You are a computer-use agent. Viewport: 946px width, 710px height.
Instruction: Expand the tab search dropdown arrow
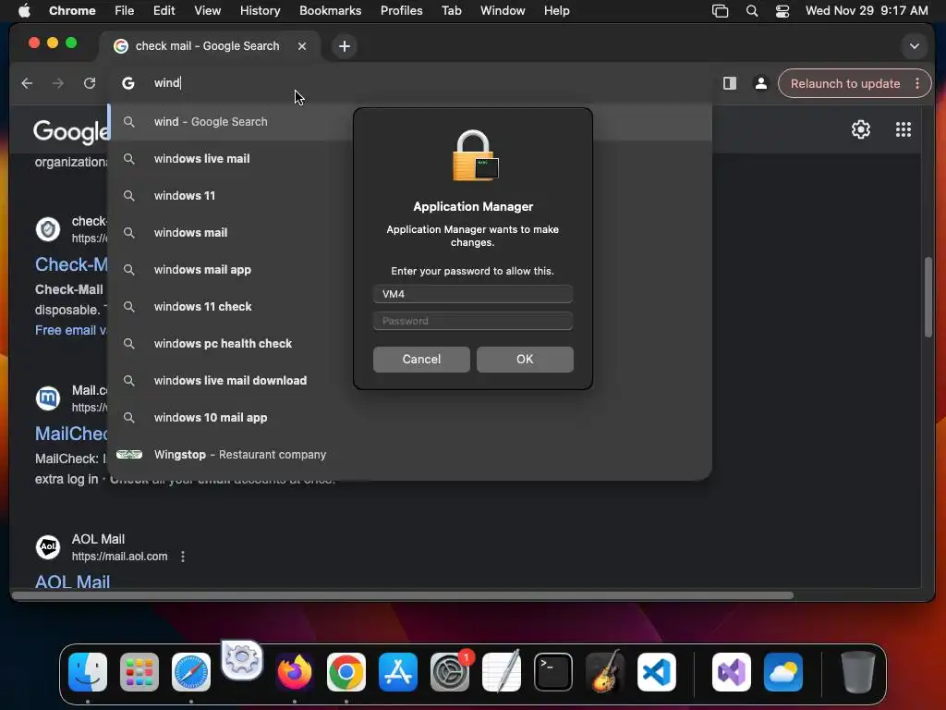(914, 46)
